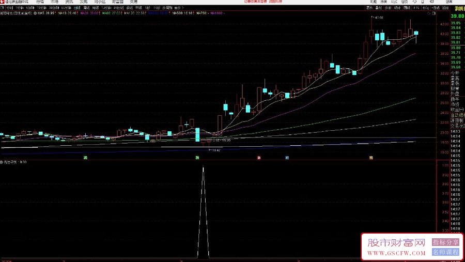Open the 交易 menu
This screenshot has height=262, width=465.
tap(134, 2)
